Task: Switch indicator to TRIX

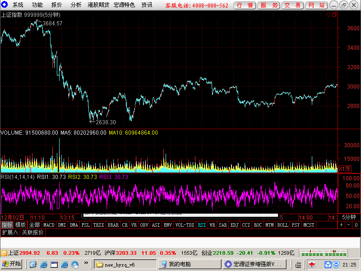Action: [98, 225]
